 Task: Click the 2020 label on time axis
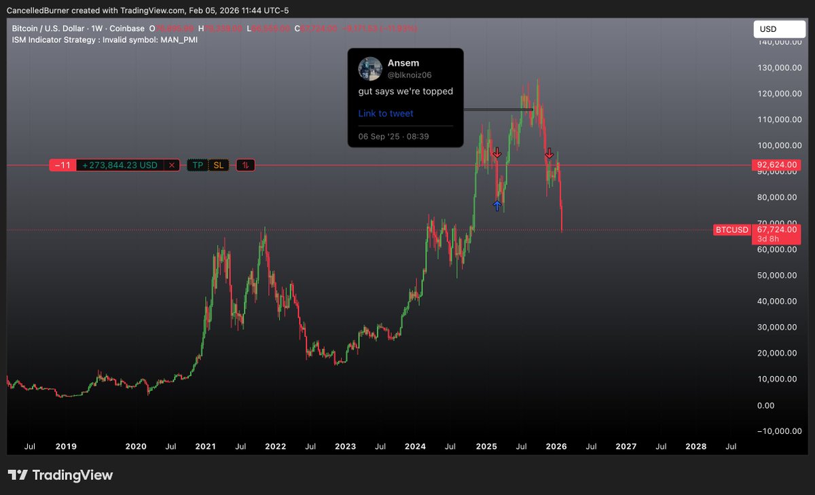tap(136, 447)
